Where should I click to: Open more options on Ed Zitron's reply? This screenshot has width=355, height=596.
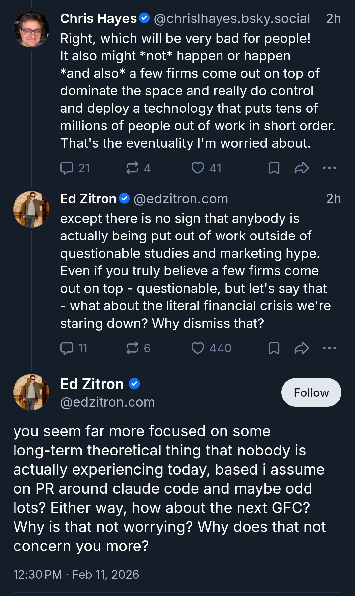329,348
